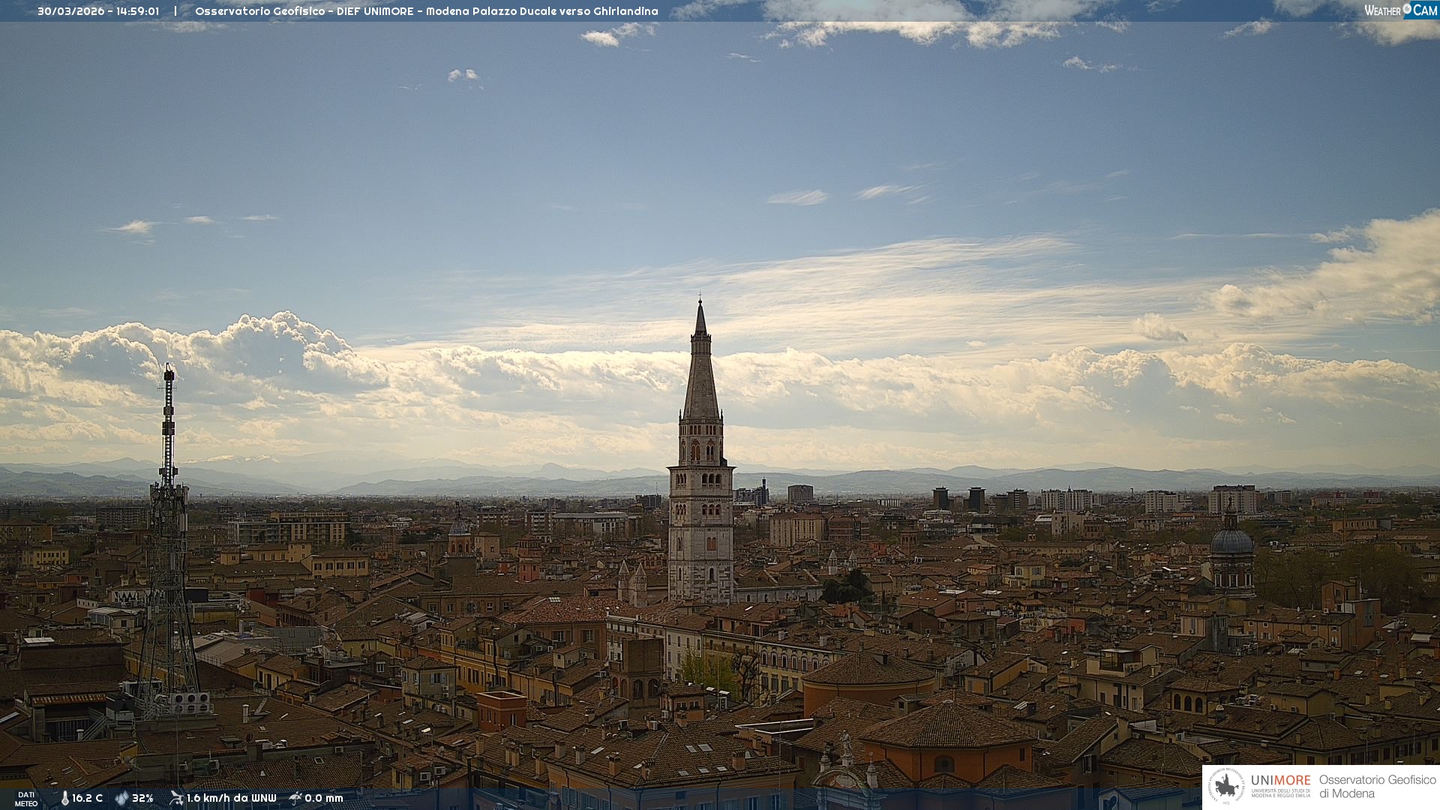The width and height of the screenshot is (1440, 810).
Task: Click the WeatherCam logo
Action: pos(1399,10)
